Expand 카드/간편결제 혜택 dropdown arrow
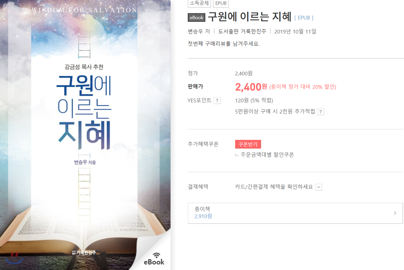The width and height of the screenshot is (404, 270). click(x=318, y=187)
